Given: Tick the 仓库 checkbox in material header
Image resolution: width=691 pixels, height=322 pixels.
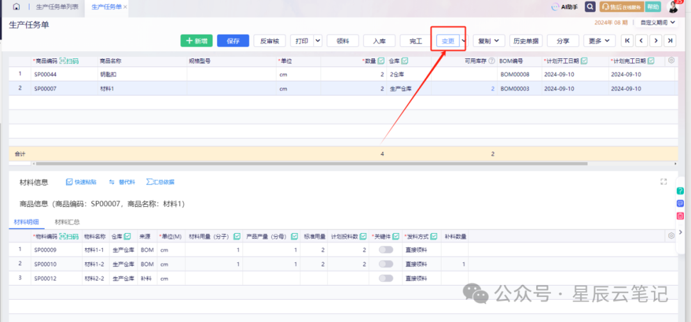Looking at the screenshot, I should 127,236.
